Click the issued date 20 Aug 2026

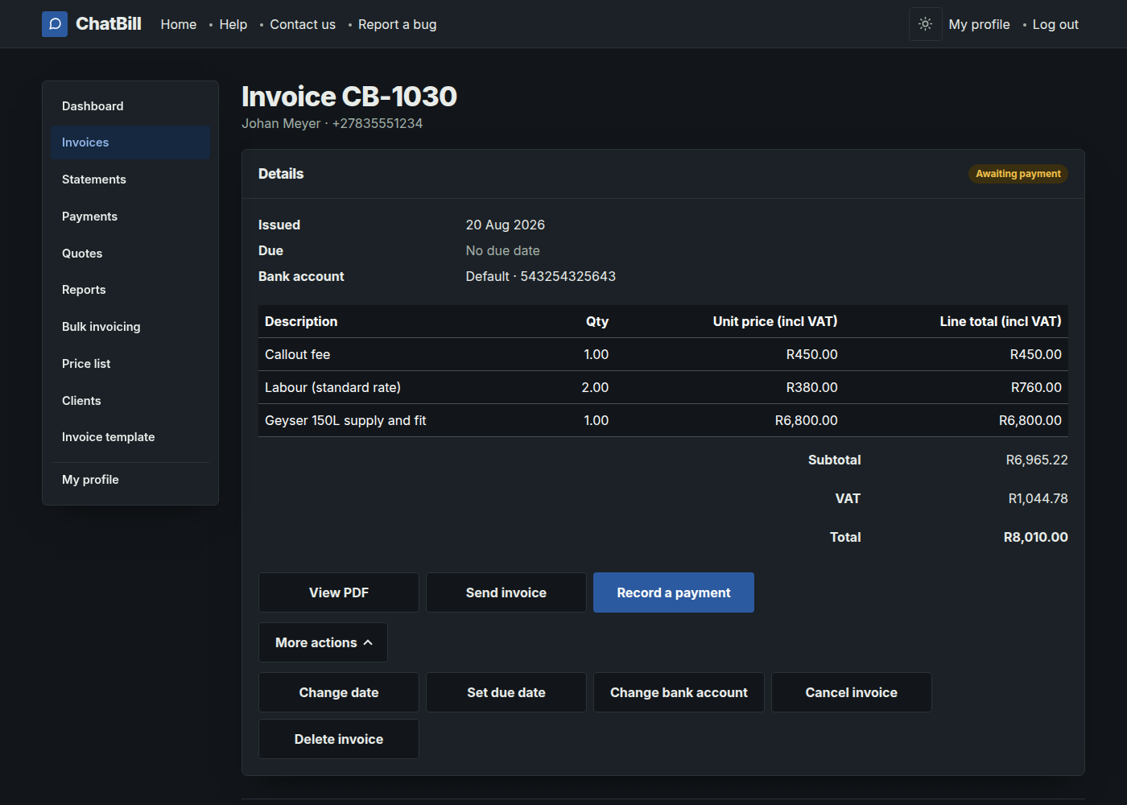pyautogui.click(x=506, y=225)
